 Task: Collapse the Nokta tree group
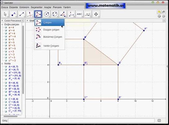click(2, 64)
